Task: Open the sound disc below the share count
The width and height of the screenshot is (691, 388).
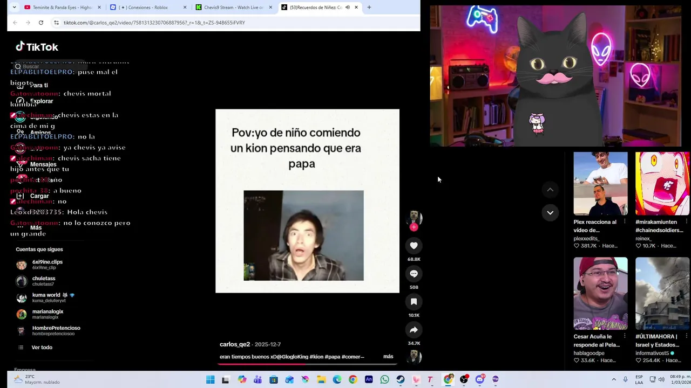Action: tap(414, 356)
